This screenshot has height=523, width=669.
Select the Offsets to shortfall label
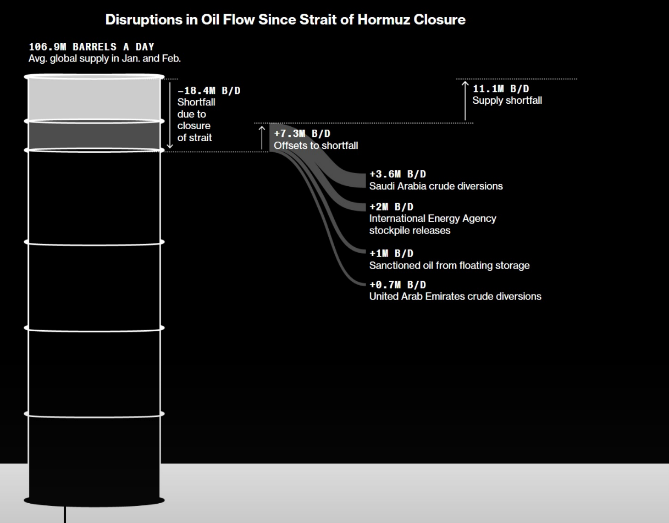316,146
